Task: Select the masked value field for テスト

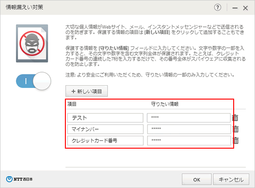Action: point(189,118)
